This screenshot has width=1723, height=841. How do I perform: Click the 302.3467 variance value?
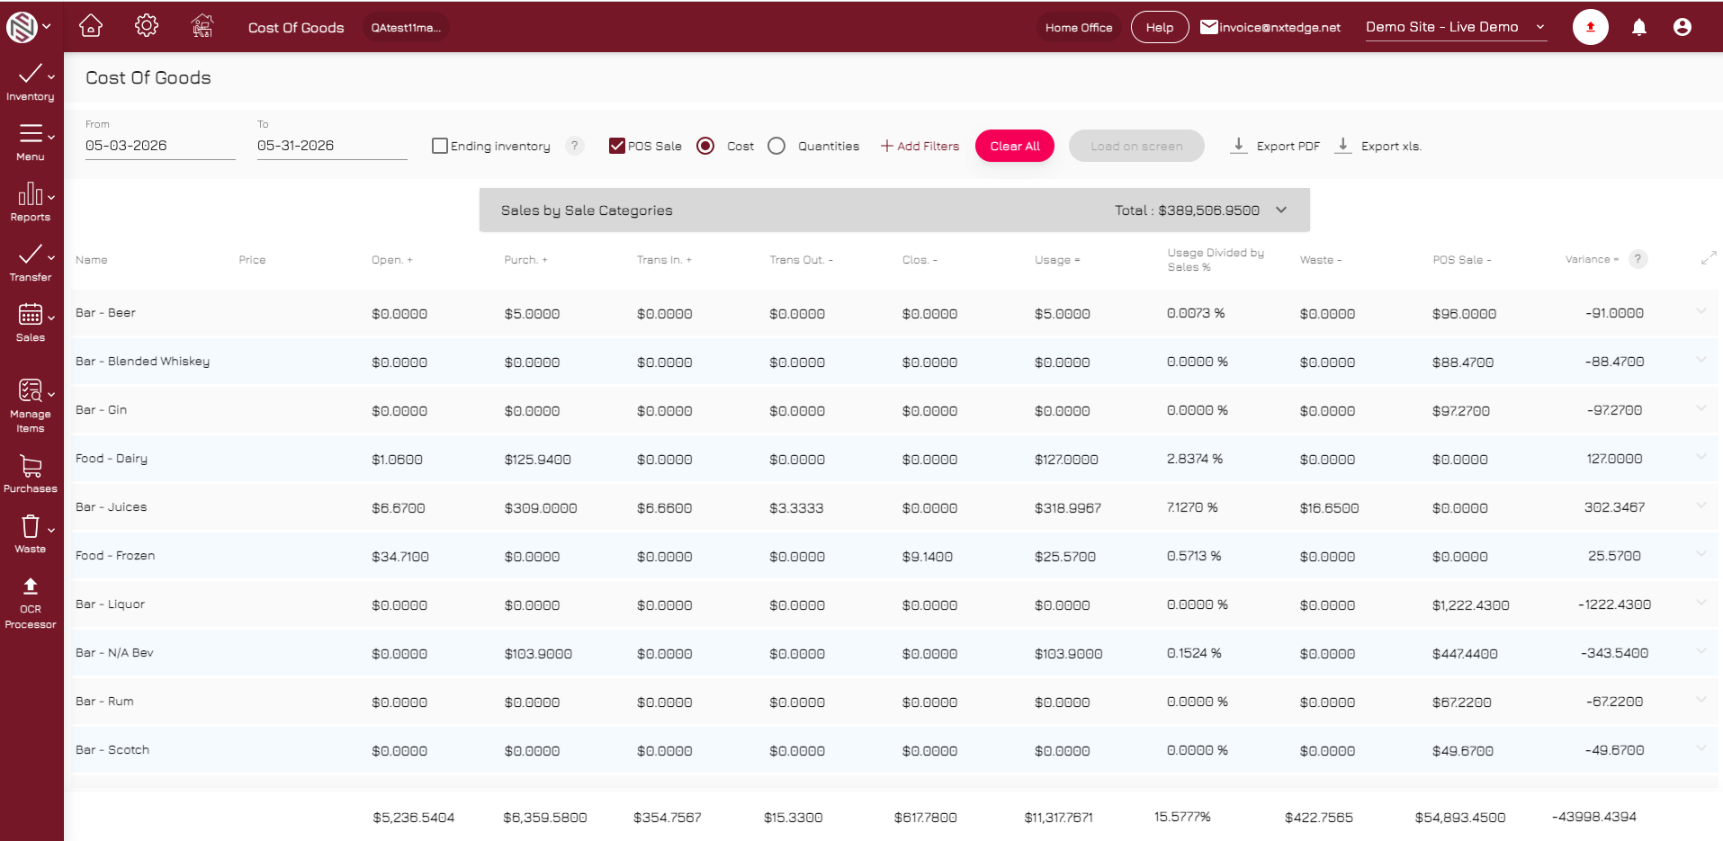click(x=1614, y=507)
